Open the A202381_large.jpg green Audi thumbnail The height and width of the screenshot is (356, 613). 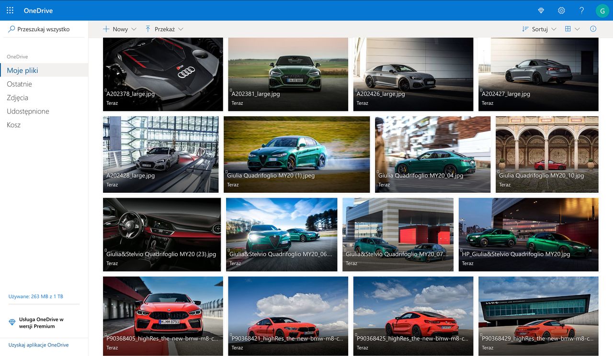(x=288, y=74)
